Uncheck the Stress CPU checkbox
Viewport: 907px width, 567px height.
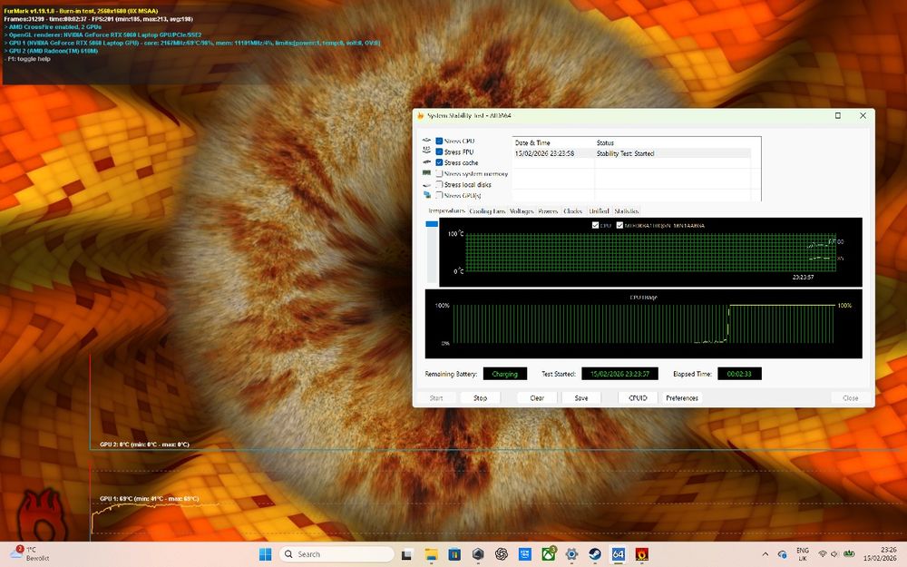[x=439, y=141]
